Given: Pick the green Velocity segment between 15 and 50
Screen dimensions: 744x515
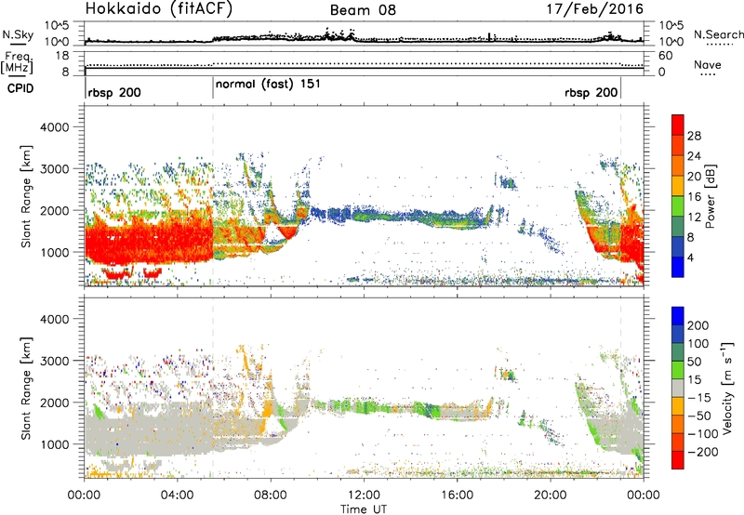Looking at the screenshot, I should coord(678,370).
